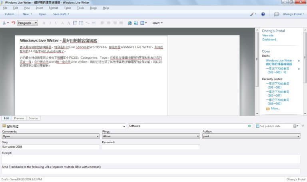Image resolution: width=307 pixels, height=182 pixels.
Task: Switch to the Source tab
Action: (33, 118)
